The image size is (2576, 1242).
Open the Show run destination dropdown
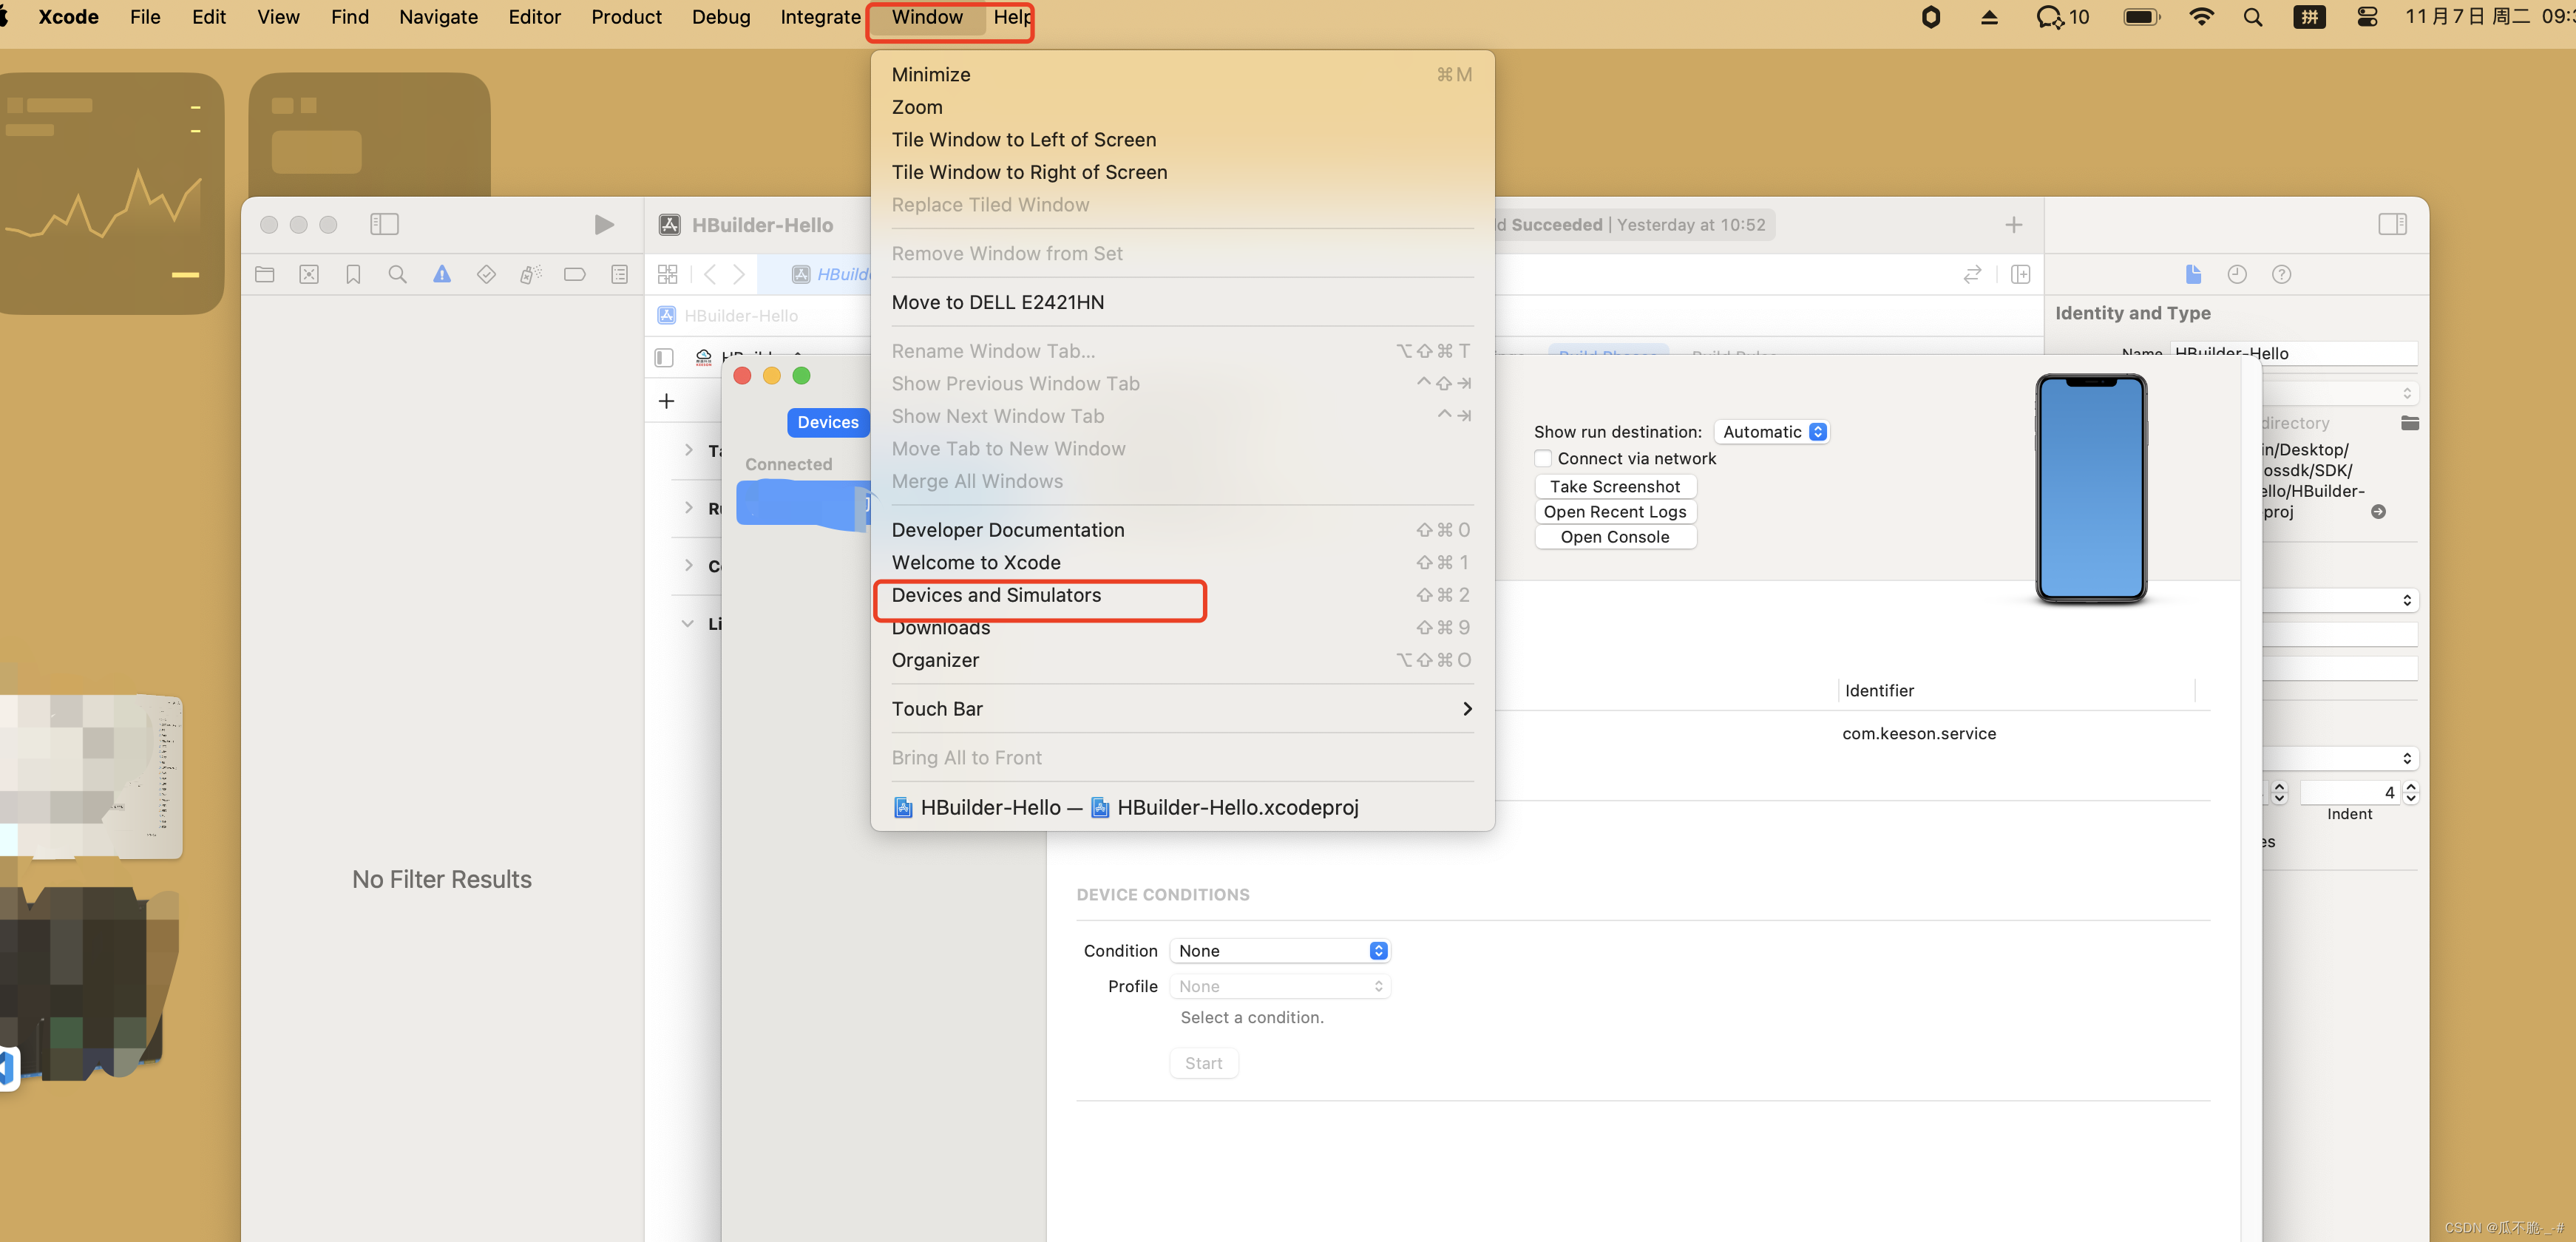(x=1772, y=432)
